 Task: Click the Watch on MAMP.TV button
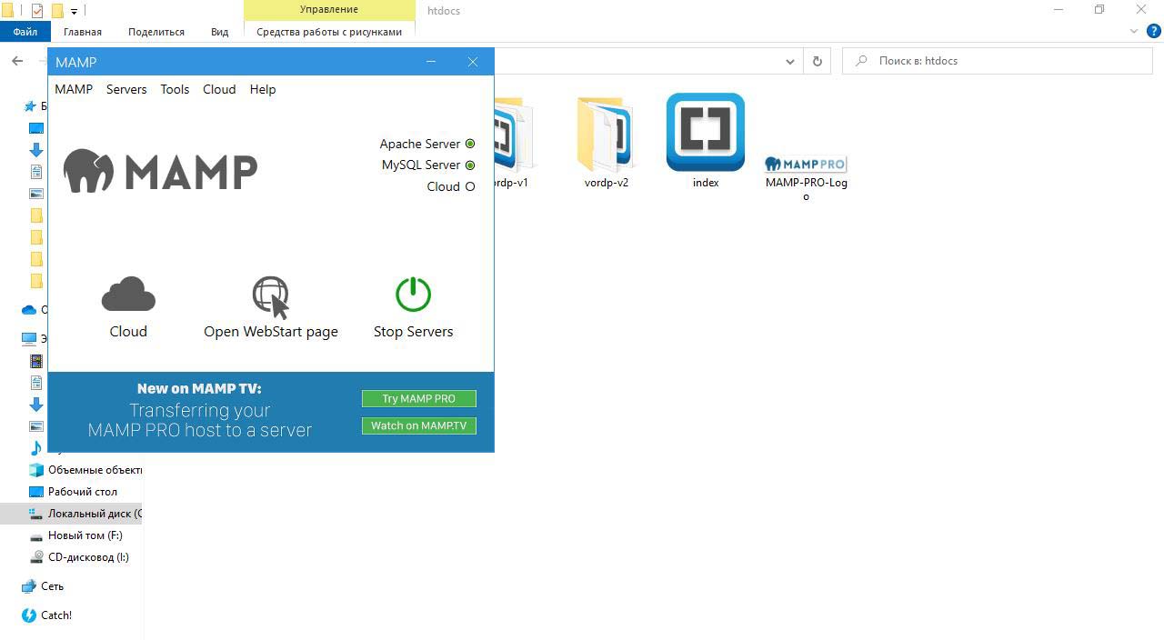[x=418, y=425]
